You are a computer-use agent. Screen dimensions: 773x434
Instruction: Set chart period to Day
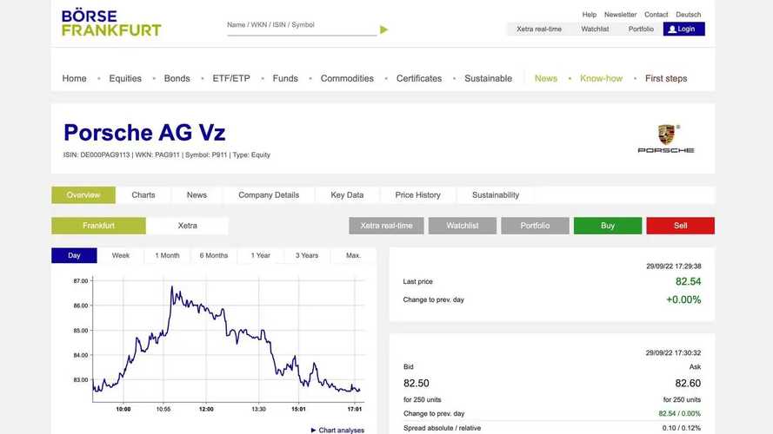pos(74,255)
